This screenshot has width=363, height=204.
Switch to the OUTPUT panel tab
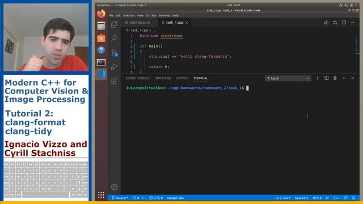coord(182,78)
